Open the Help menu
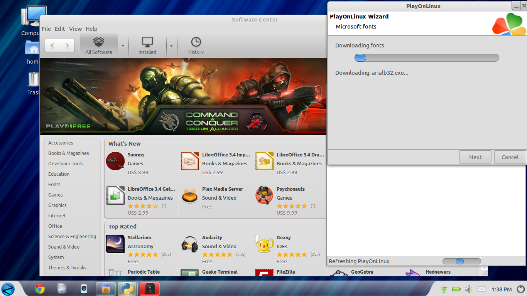Viewport: 527px width, 296px height. (x=91, y=29)
